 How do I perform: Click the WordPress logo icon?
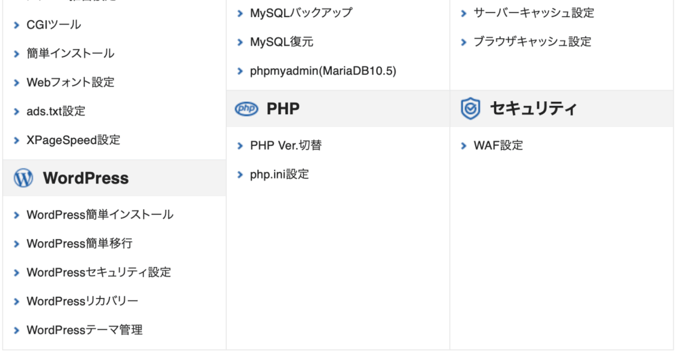pos(24,179)
